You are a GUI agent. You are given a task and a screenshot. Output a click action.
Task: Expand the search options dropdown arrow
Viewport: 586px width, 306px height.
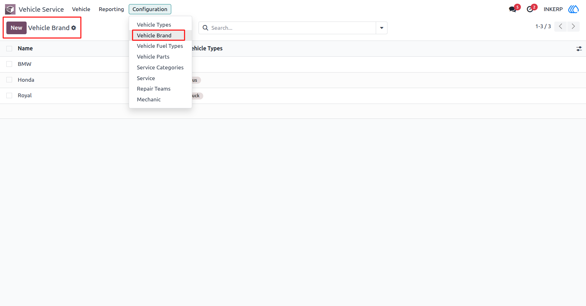click(x=381, y=28)
